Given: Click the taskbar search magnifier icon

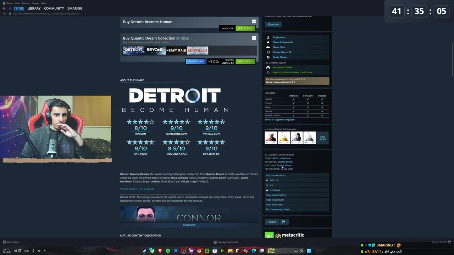Looking at the screenshot, I should tap(301, 251).
